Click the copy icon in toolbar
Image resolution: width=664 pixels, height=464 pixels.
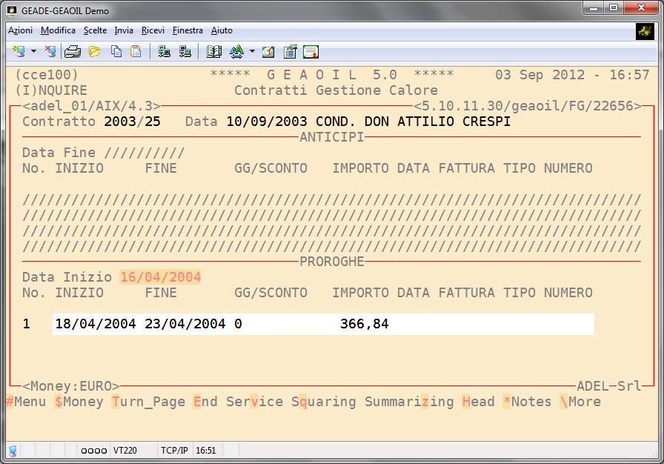point(116,51)
